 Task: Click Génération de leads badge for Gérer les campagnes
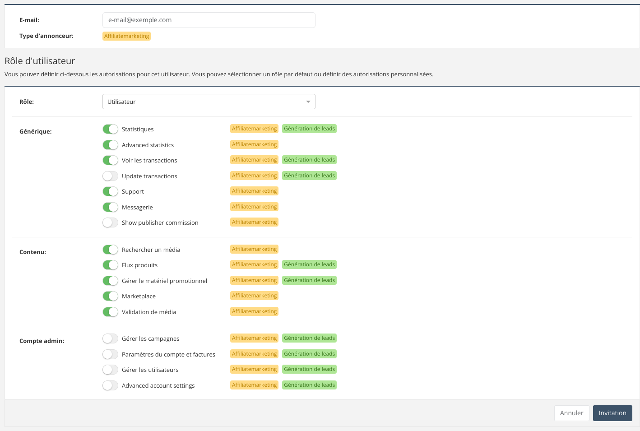(x=309, y=338)
